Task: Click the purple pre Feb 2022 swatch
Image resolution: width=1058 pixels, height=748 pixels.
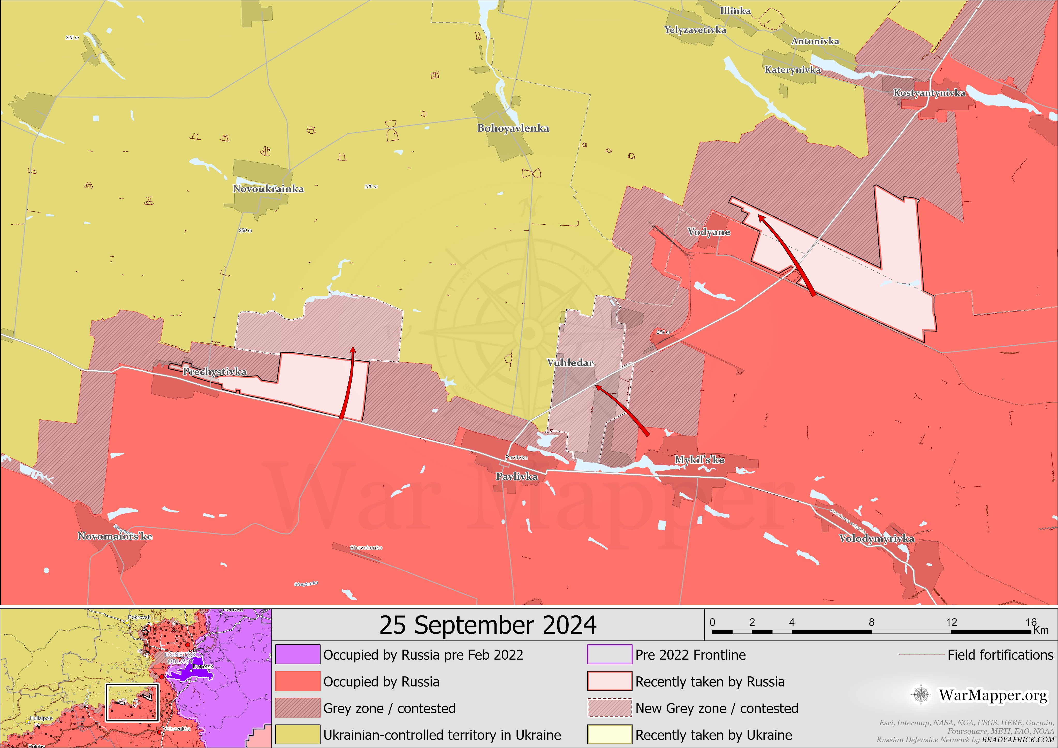Action: (298, 654)
